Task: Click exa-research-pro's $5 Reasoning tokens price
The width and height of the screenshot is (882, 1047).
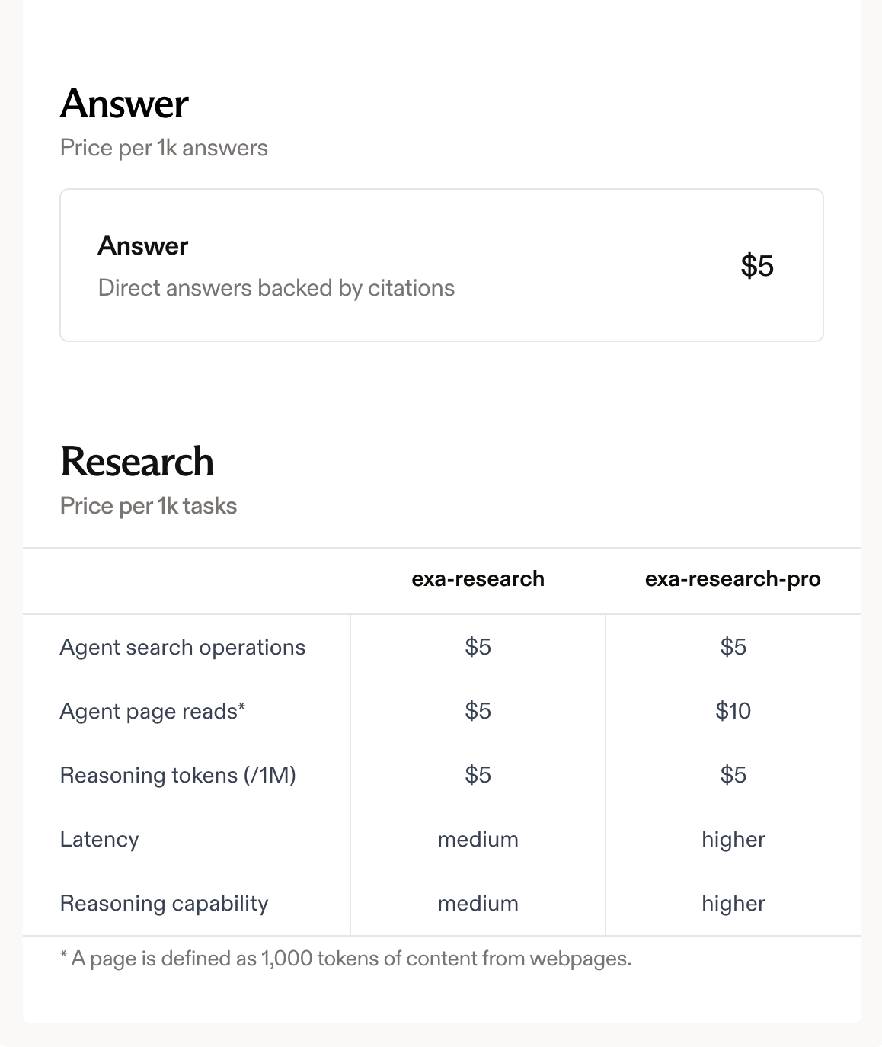Action: click(733, 775)
